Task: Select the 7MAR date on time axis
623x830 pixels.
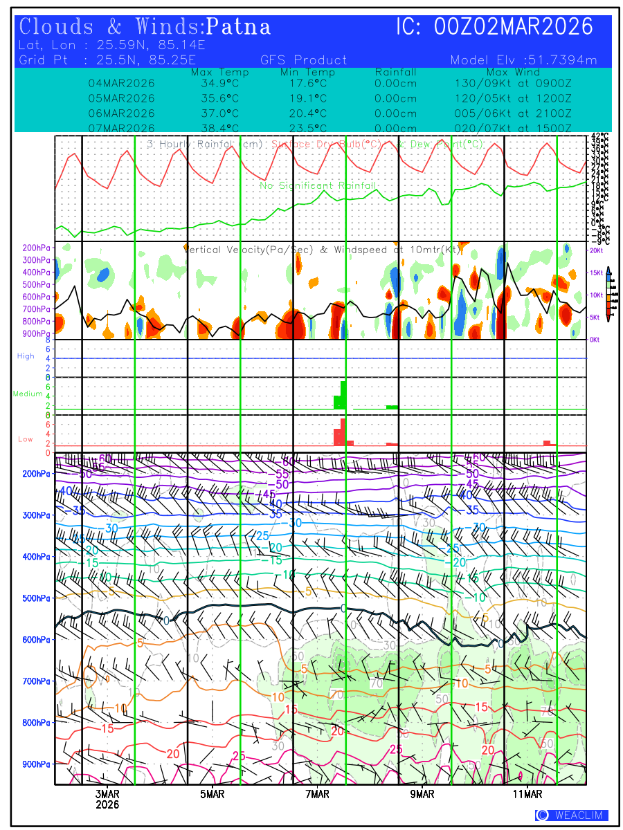Action: pos(317,794)
